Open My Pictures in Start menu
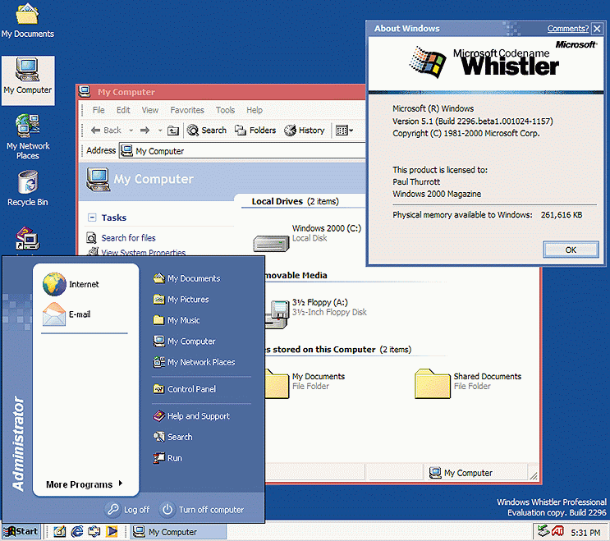 click(181, 300)
